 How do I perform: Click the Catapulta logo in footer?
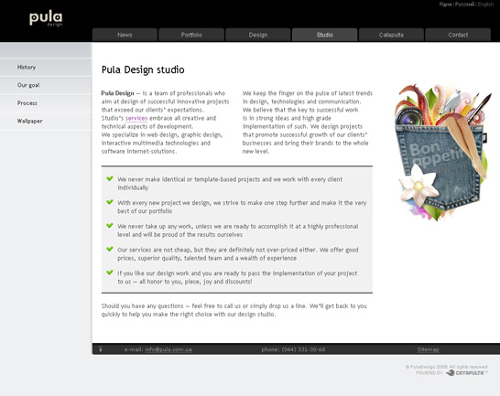pyautogui.click(x=466, y=373)
